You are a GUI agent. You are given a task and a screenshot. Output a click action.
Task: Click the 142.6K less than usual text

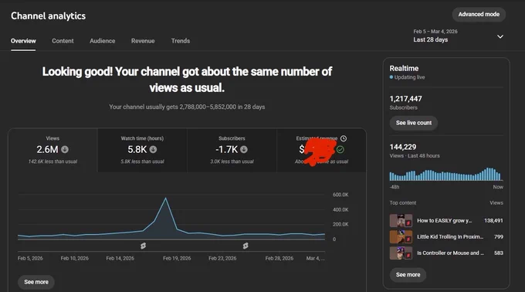pyautogui.click(x=53, y=161)
